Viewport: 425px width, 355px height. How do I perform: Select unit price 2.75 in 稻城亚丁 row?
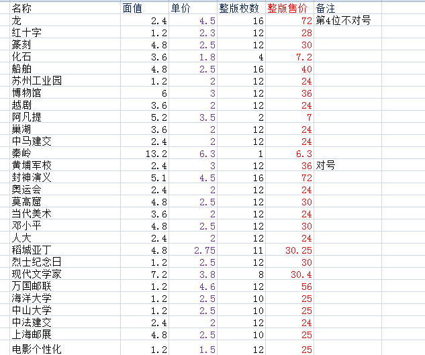(193, 250)
